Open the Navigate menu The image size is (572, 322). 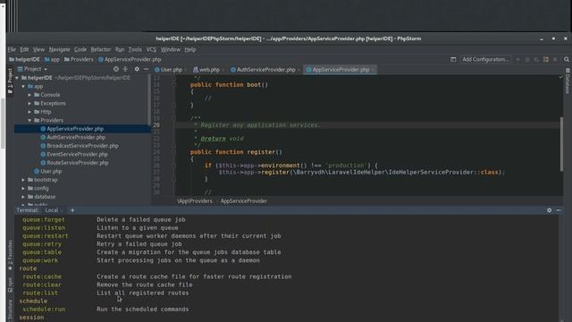point(59,49)
